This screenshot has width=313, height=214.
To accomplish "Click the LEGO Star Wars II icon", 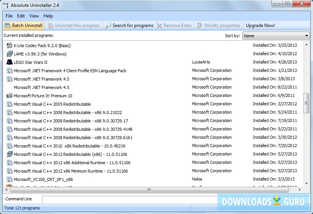I will (x=10, y=62).
